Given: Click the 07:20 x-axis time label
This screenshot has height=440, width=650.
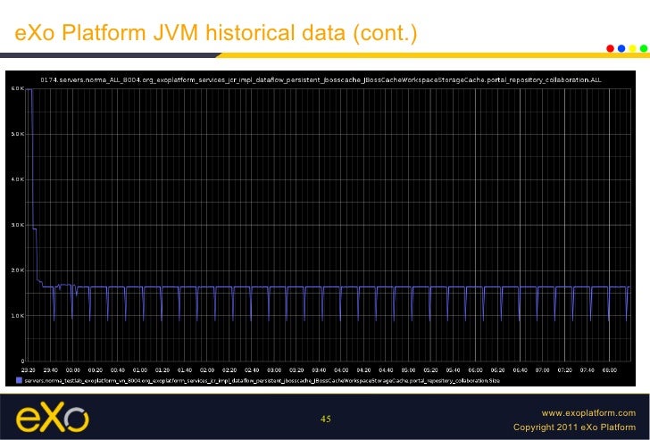Looking at the screenshot, I should (x=565, y=370).
